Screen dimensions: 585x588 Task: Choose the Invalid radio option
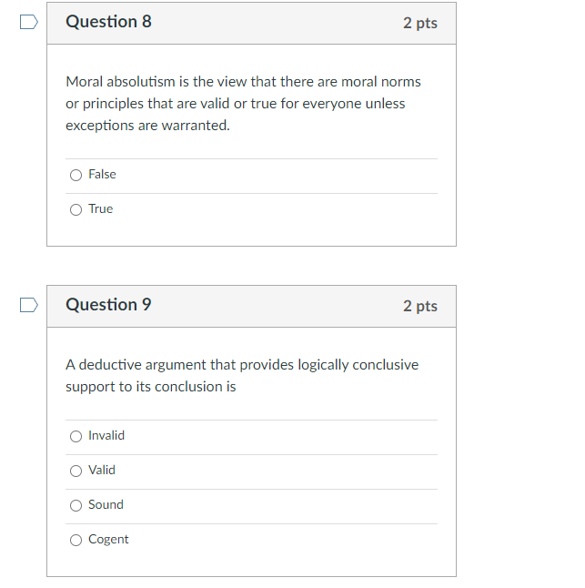(76, 436)
